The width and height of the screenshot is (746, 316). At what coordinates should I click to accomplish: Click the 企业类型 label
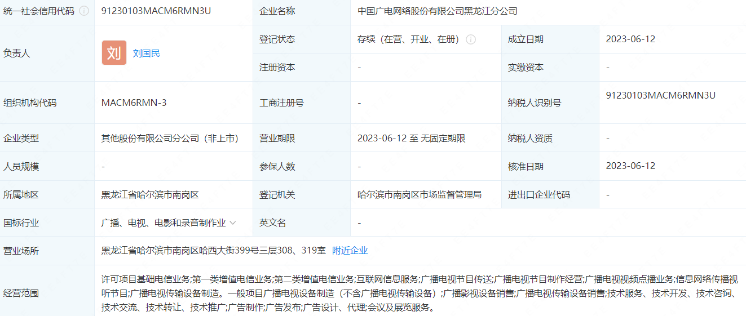pos(21,139)
